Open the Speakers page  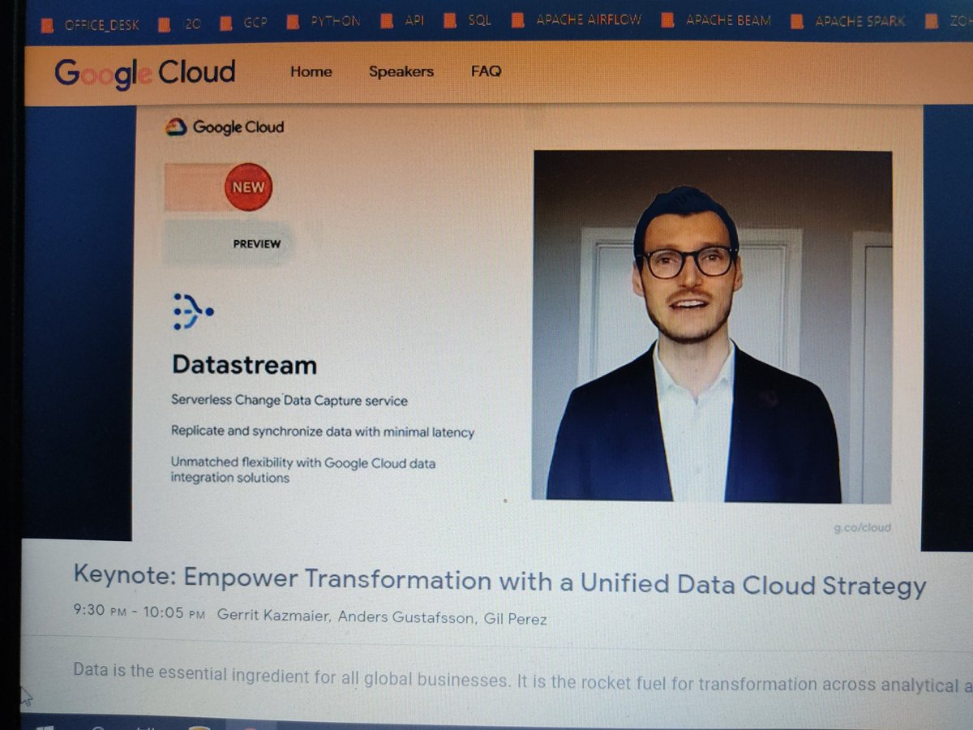click(x=401, y=71)
